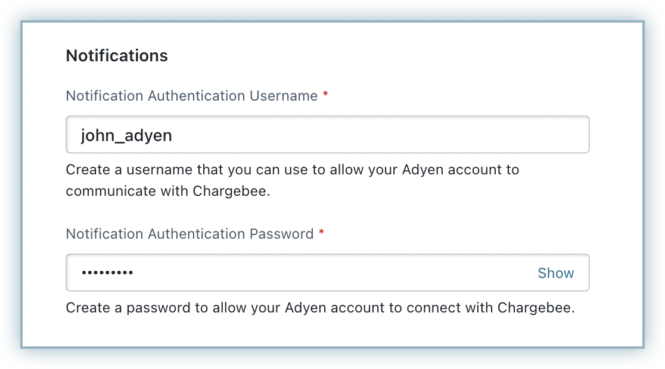
Task: Click the word "Username" in the field label
Action: pos(284,96)
